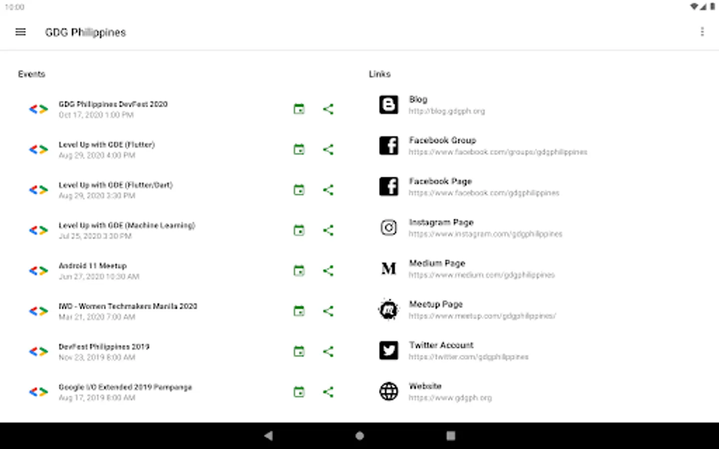This screenshot has width=719, height=449.
Task: Select Level Up with GDE (Flutter/Dart) title
Action: (x=115, y=185)
